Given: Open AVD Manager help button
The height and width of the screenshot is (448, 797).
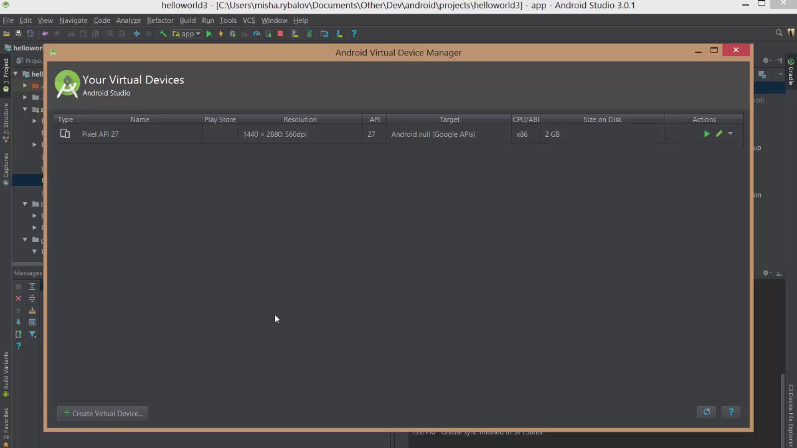Looking at the screenshot, I should [x=731, y=412].
